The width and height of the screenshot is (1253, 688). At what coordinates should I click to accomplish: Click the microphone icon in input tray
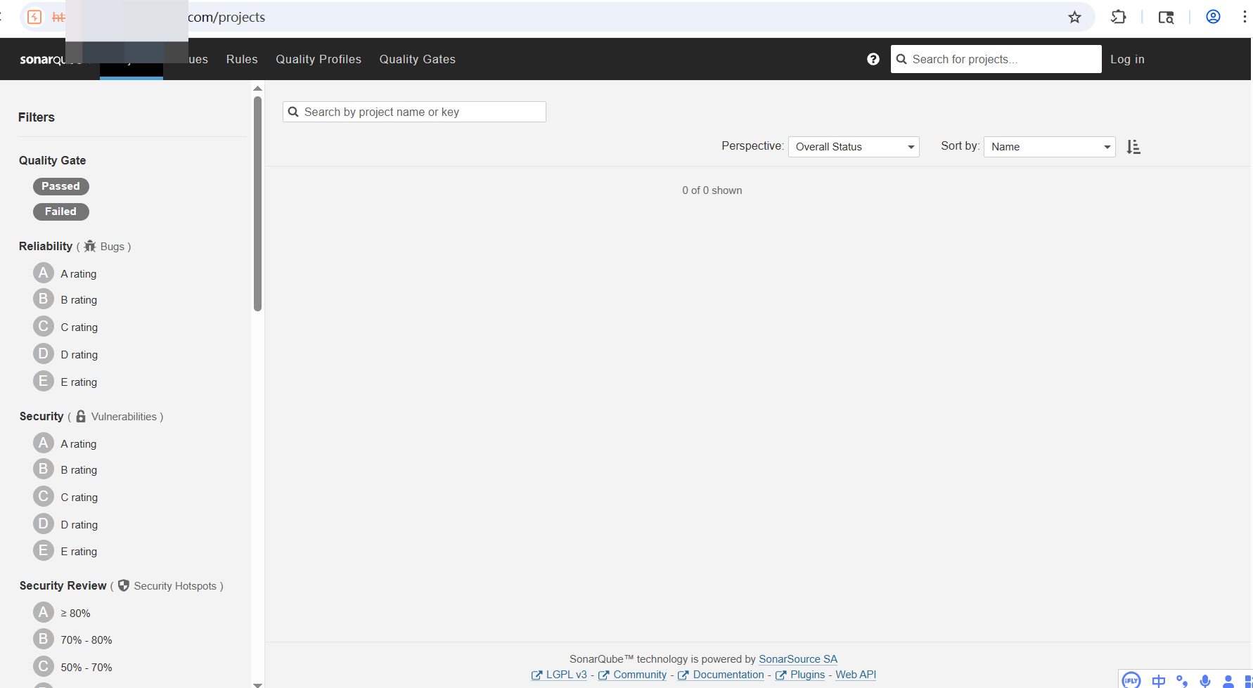[1205, 680]
